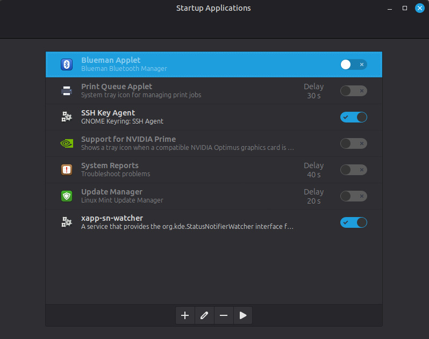429x339 pixels.
Task: Disable the SSH Key Agent switch
Action: (353, 117)
